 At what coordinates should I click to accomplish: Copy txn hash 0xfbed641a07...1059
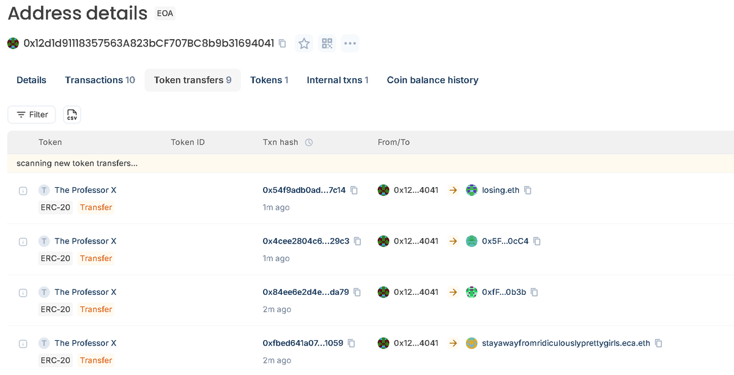[x=351, y=343]
